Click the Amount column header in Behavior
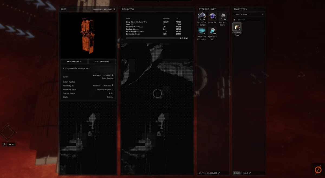 click(x=167, y=18)
